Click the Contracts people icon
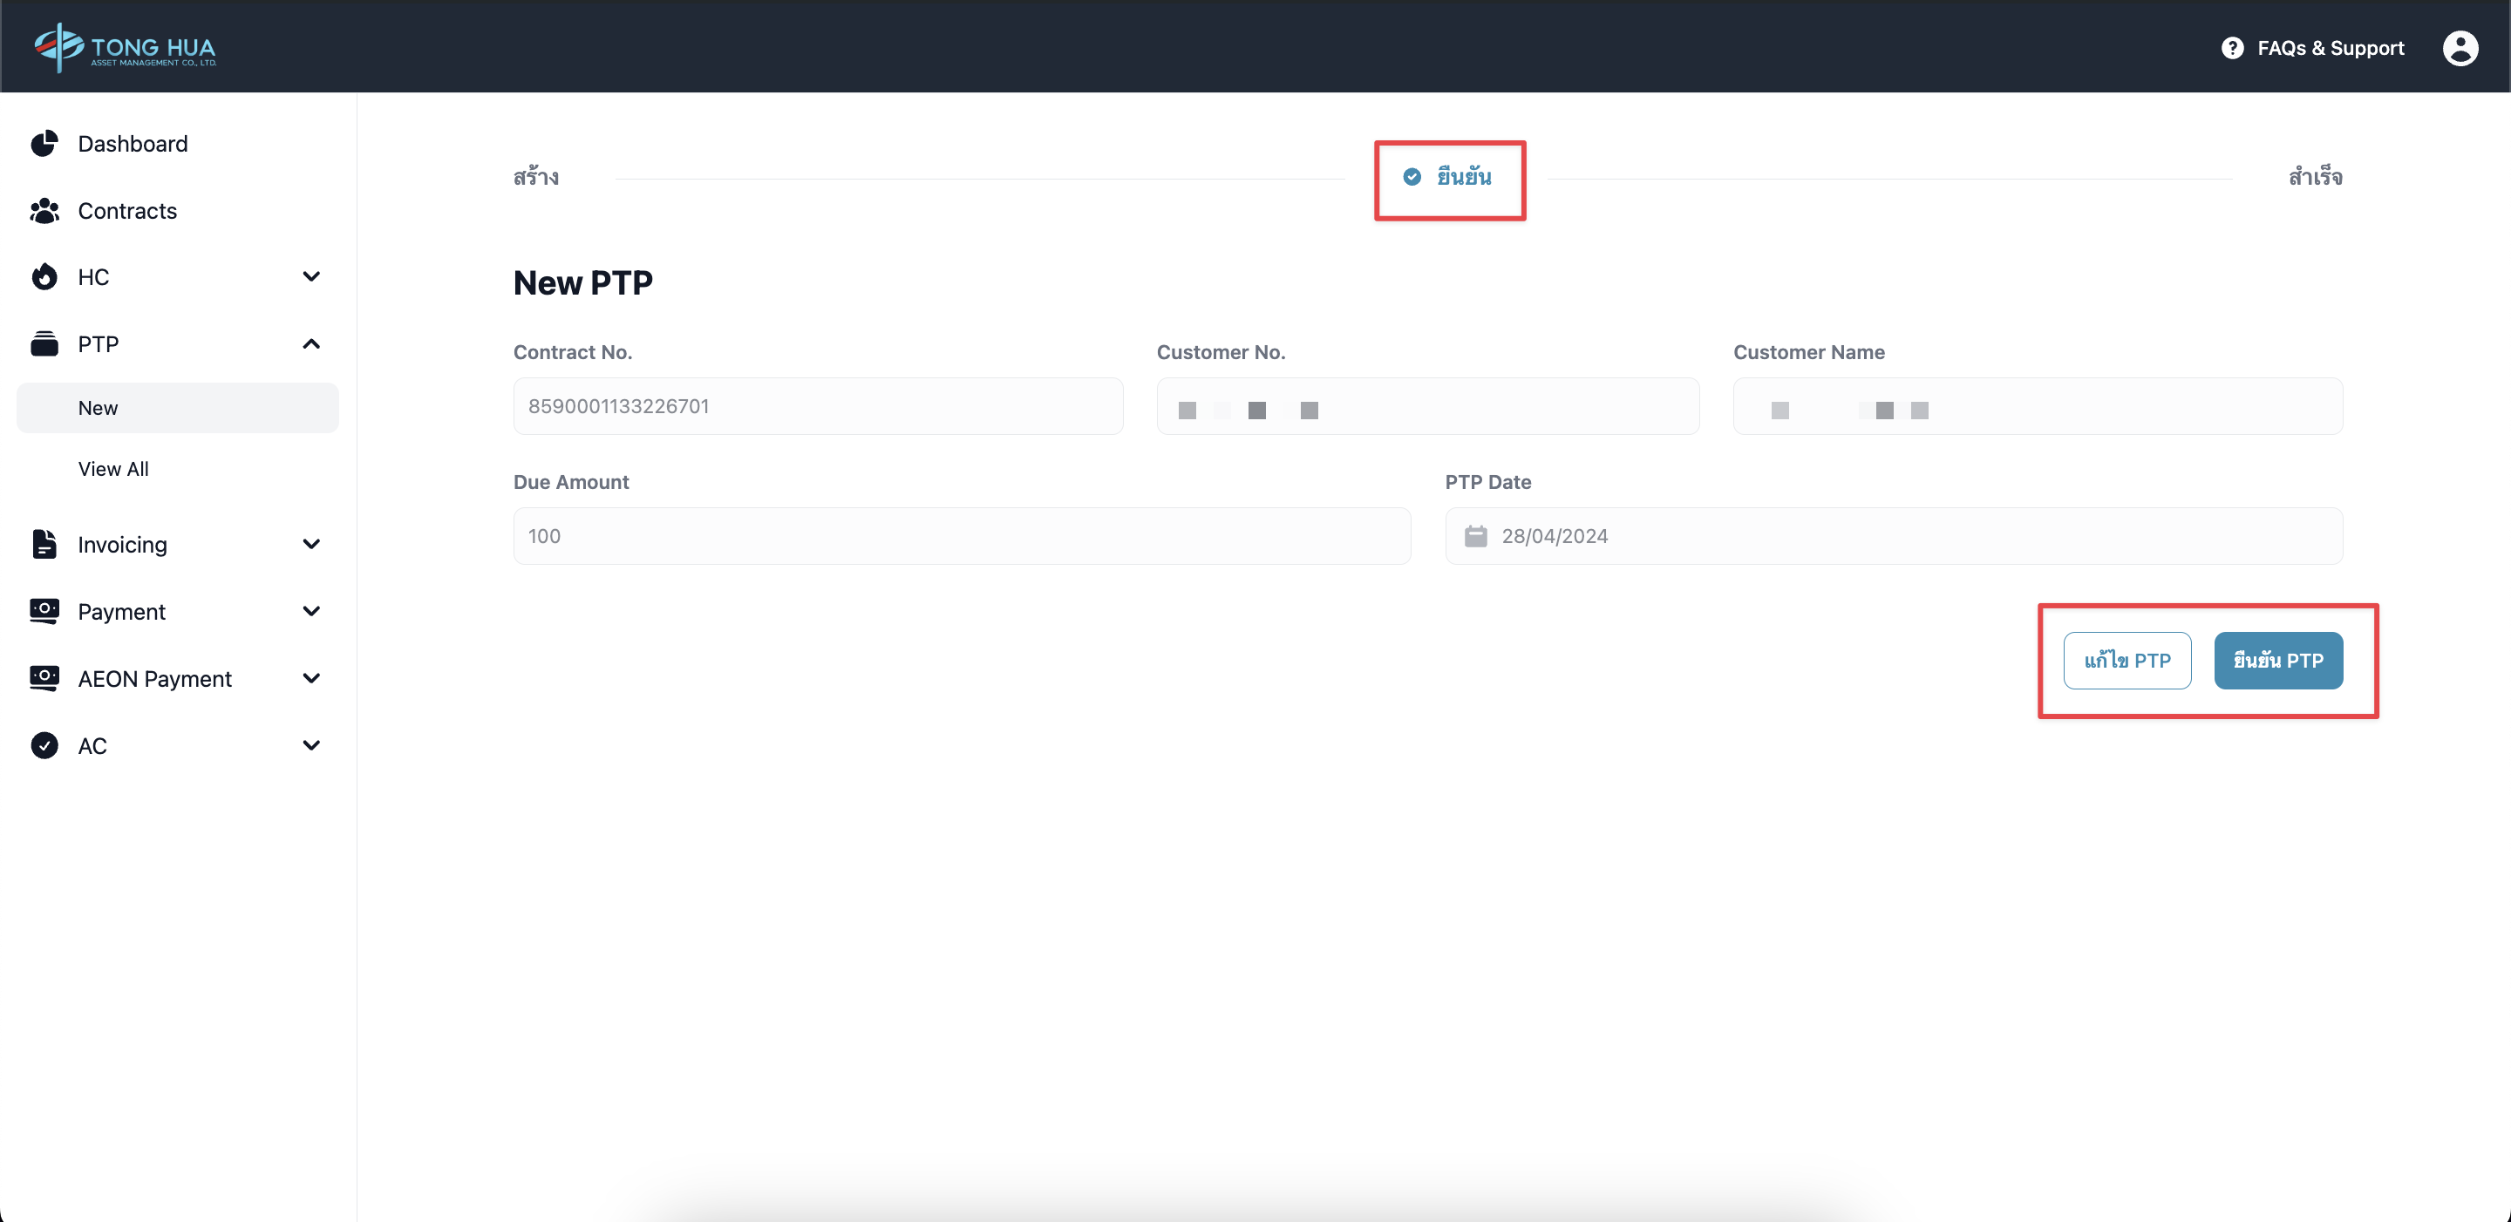Image resolution: width=2511 pixels, height=1222 pixels. pyautogui.click(x=44, y=212)
